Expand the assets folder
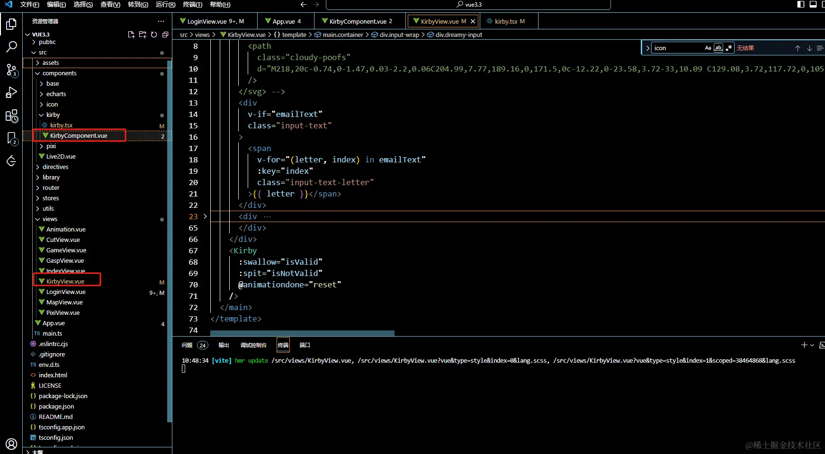Screen dimensions: 825x454 37,63
